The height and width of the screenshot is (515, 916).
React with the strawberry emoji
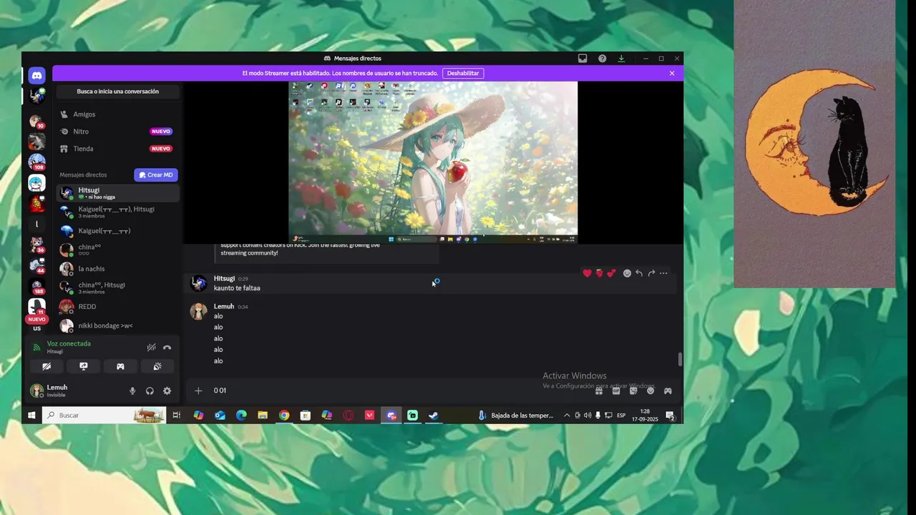600,273
